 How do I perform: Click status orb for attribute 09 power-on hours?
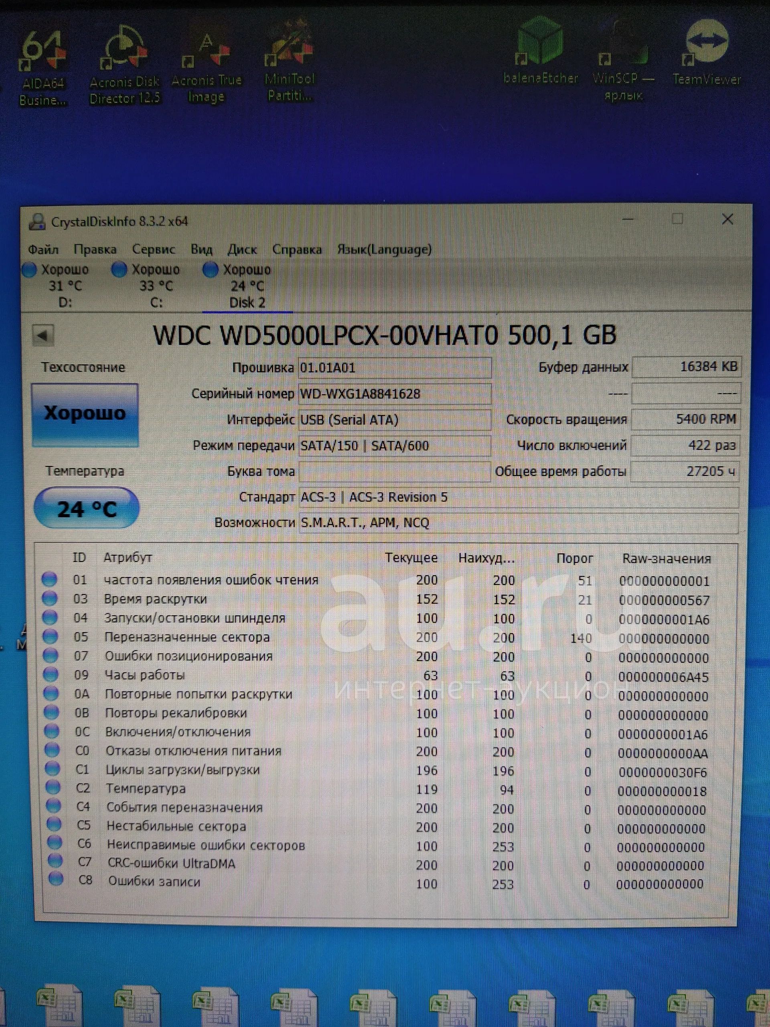pos(51,674)
